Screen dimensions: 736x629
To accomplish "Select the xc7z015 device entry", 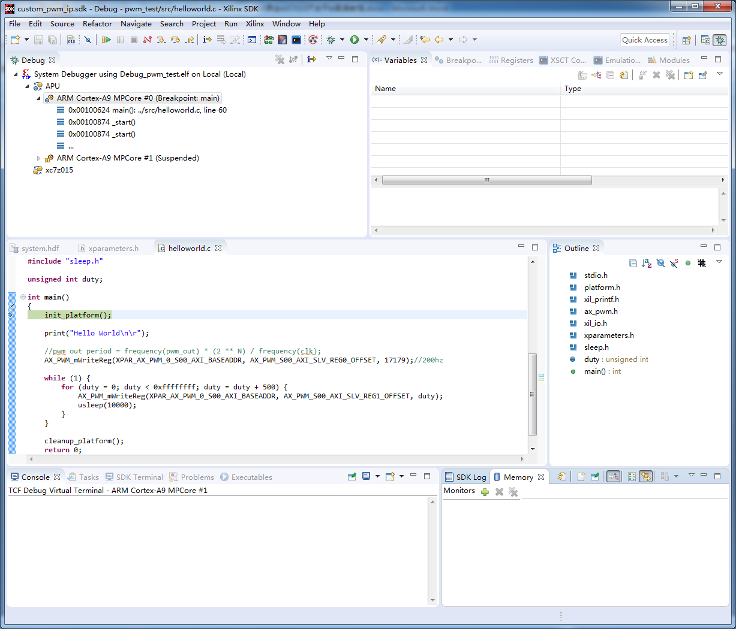I will click(x=59, y=170).
